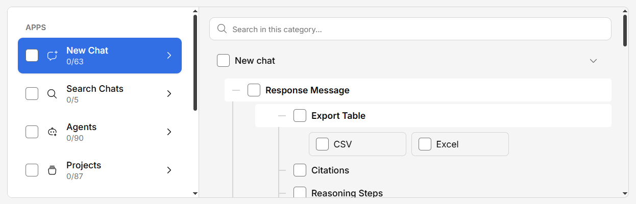Collapse the New chat section chevron
The width and height of the screenshot is (636, 204).
[x=593, y=61]
